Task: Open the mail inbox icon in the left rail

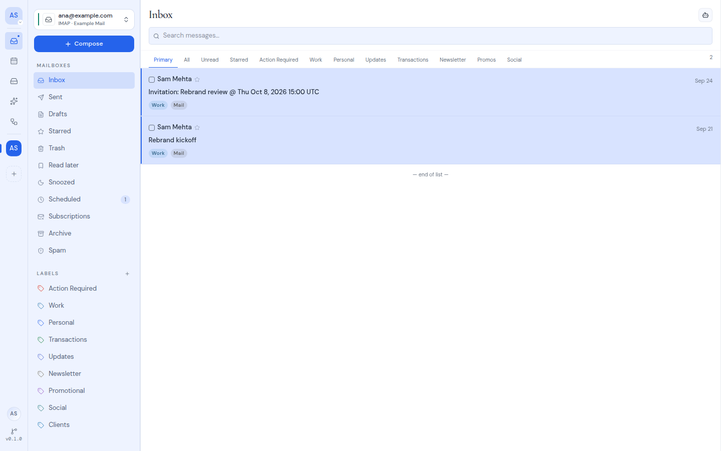Action: [x=14, y=41]
